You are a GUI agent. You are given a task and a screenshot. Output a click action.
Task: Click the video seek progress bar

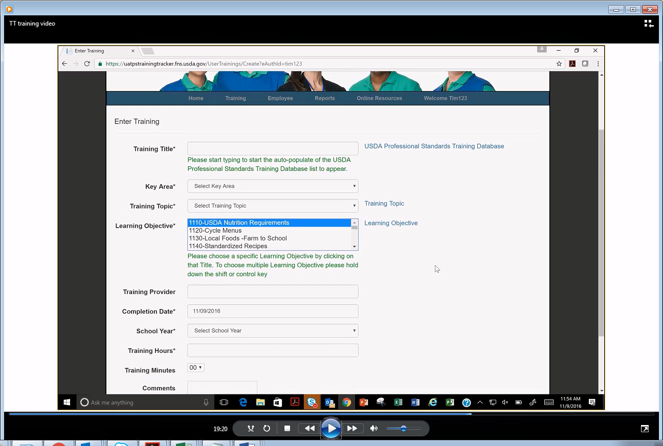pos(331,413)
